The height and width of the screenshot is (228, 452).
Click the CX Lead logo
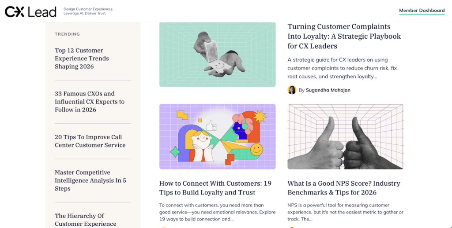click(30, 11)
